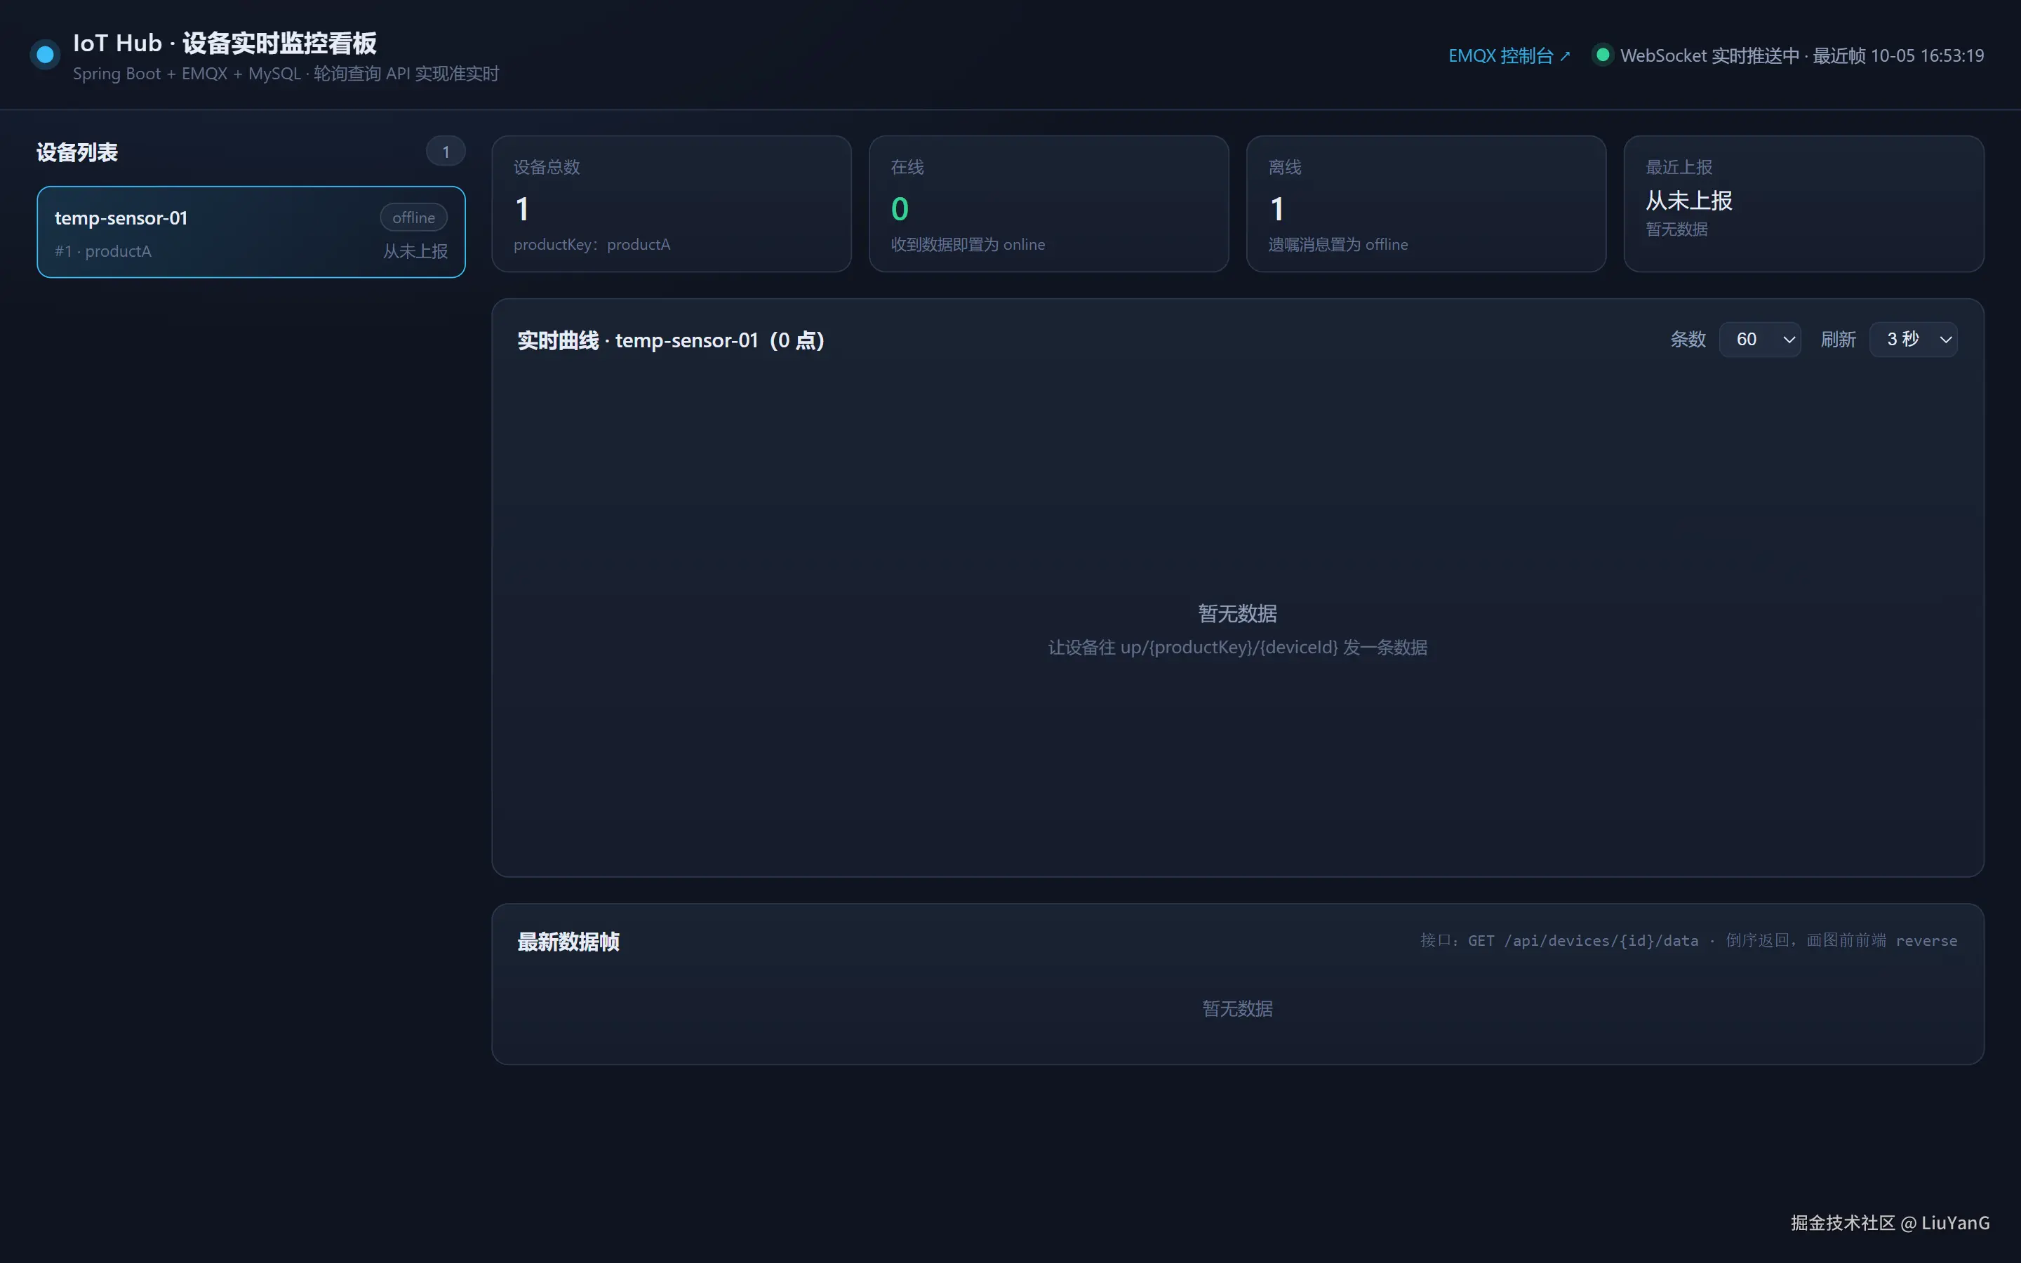
Task: Click the 收到数据即置为 online text
Action: tap(967, 245)
